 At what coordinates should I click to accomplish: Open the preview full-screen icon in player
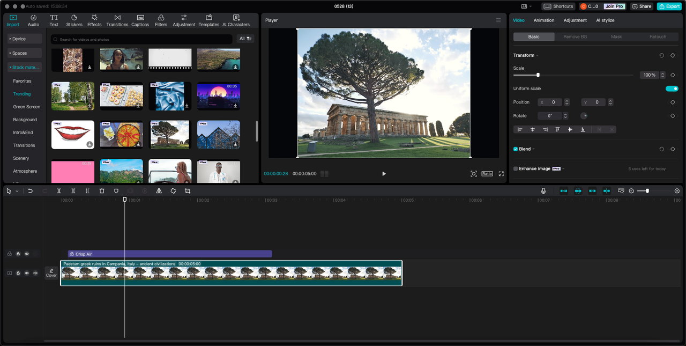(501, 174)
